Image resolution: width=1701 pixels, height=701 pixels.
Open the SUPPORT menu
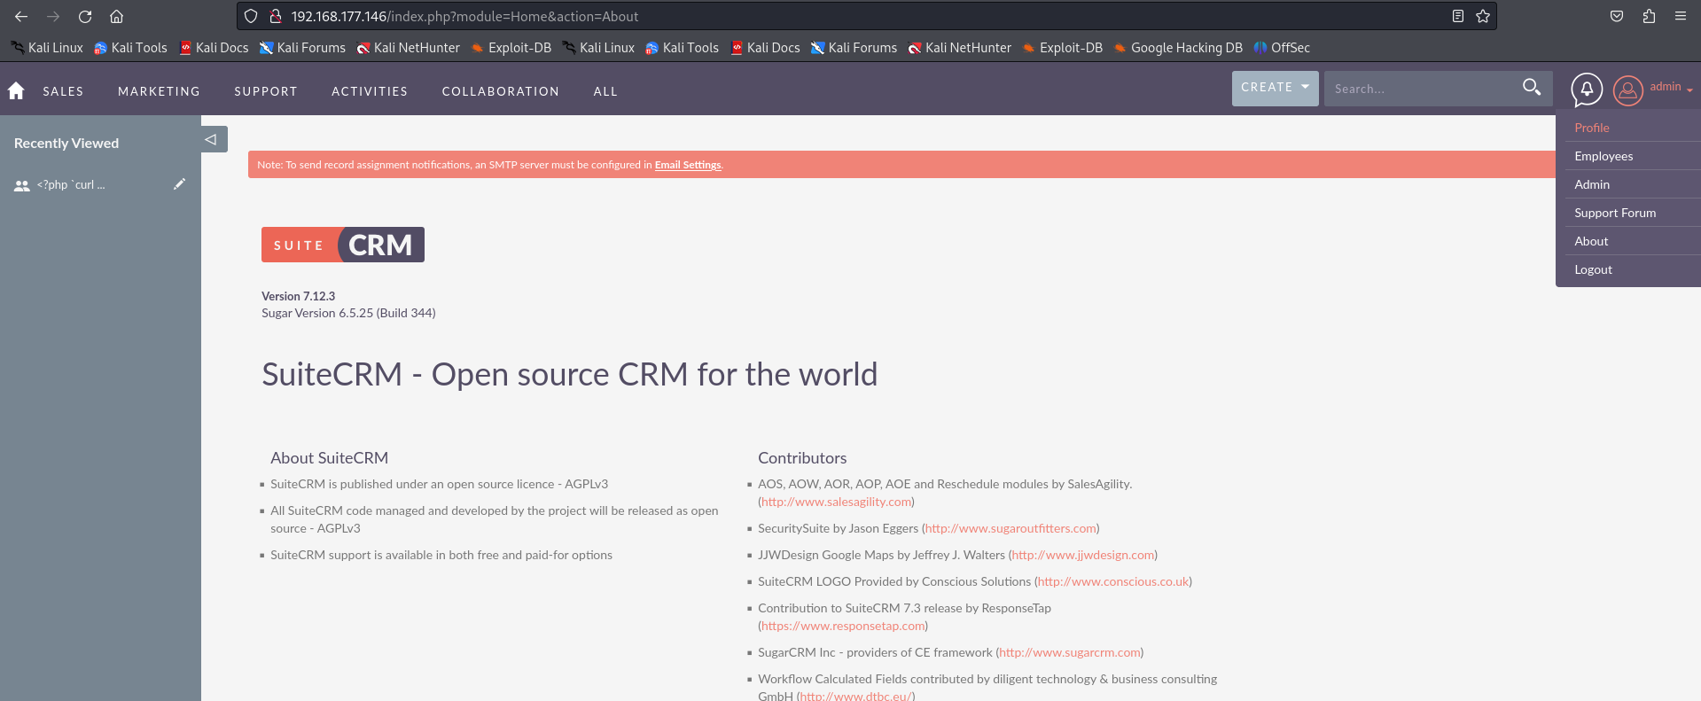pos(266,91)
